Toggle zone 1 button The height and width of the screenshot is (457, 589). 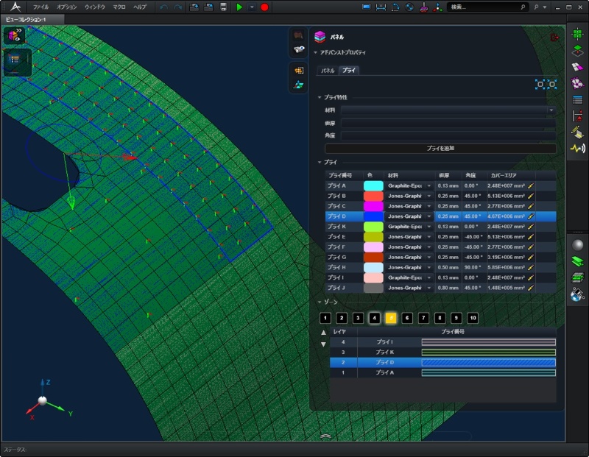point(325,318)
